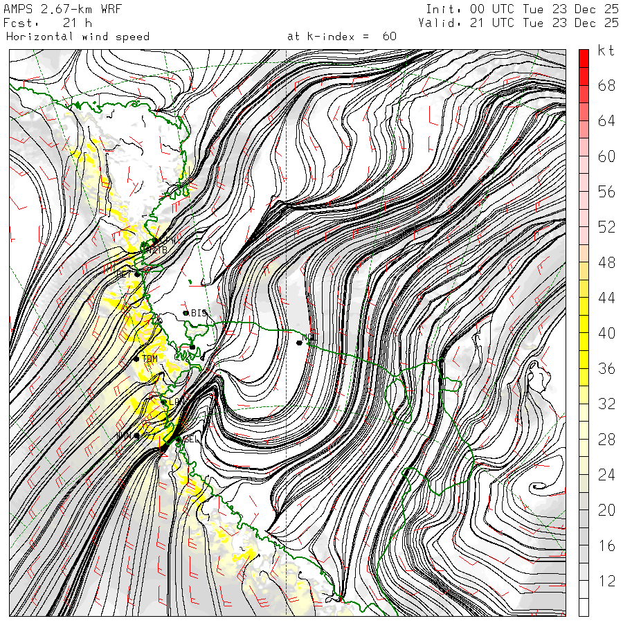
Task: Click the legend value 56
Action: tap(606, 192)
